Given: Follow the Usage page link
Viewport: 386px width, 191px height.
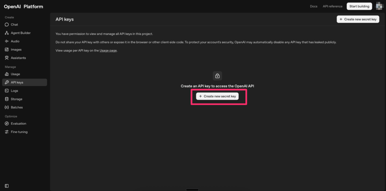Looking at the screenshot, I should coord(108,50).
